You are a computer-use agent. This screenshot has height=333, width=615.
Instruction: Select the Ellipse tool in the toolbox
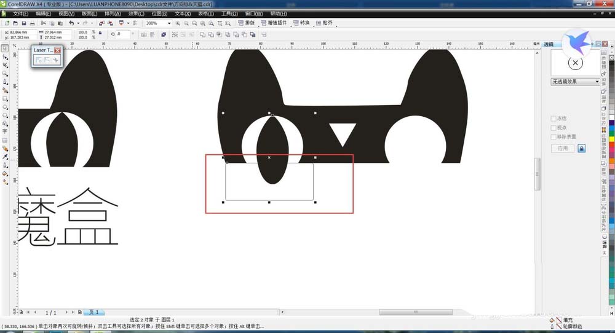tap(5, 107)
